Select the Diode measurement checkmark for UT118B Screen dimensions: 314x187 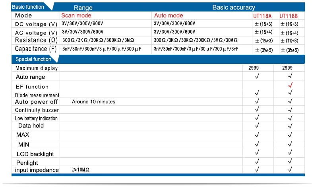click(x=290, y=92)
